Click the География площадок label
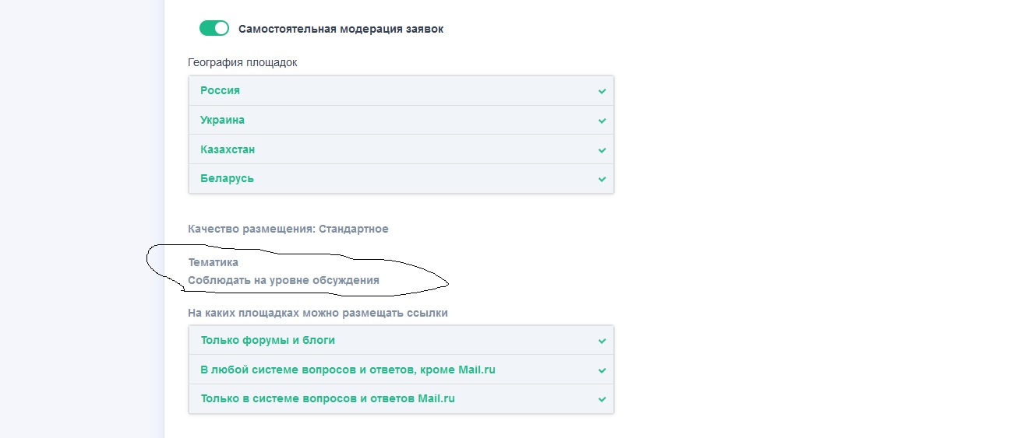This screenshot has width=1013, height=438. tap(242, 62)
